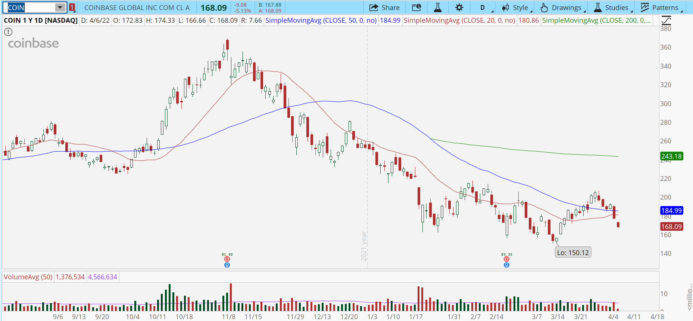This screenshot has height=321, width=693.
Task: Open chart settings with the gear icon
Action: [459, 7]
